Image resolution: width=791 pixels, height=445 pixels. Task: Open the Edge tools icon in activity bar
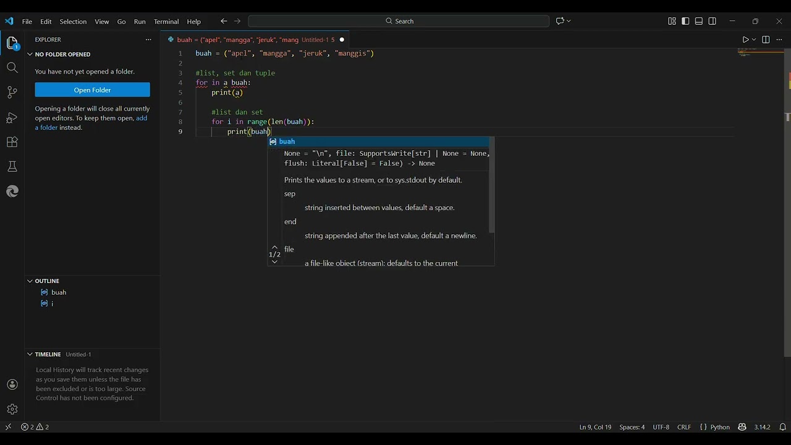[12, 192]
